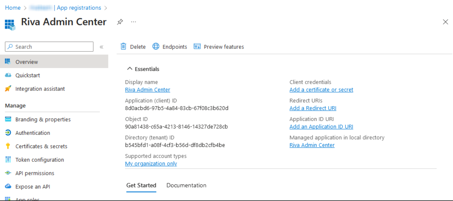Click the Preview features icon
The image size is (453, 201).
[197, 46]
